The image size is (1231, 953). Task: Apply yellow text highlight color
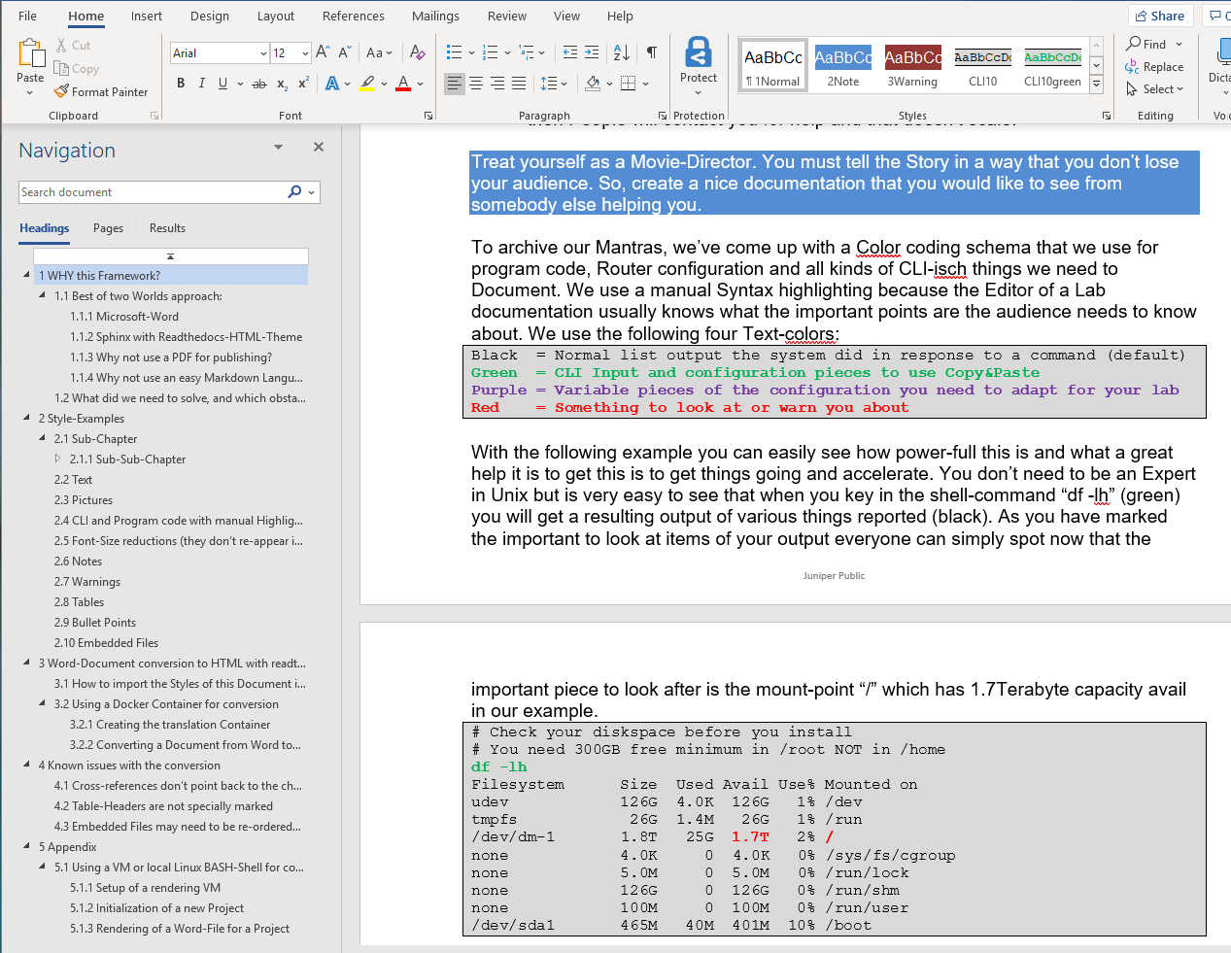(367, 84)
